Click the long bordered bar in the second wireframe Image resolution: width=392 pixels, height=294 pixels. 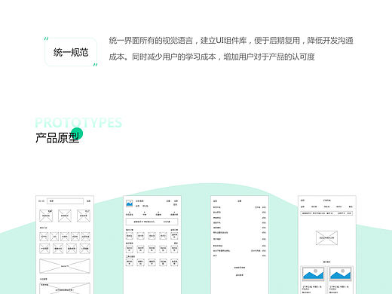[152, 222]
